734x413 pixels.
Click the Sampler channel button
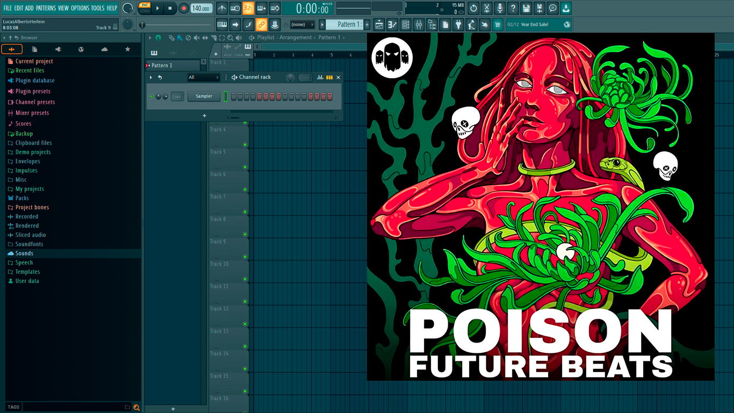pyautogui.click(x=204, y=96)
